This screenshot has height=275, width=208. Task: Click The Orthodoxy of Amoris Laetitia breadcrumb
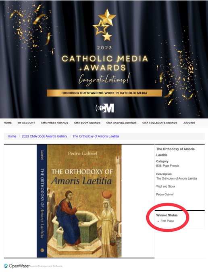96,136
